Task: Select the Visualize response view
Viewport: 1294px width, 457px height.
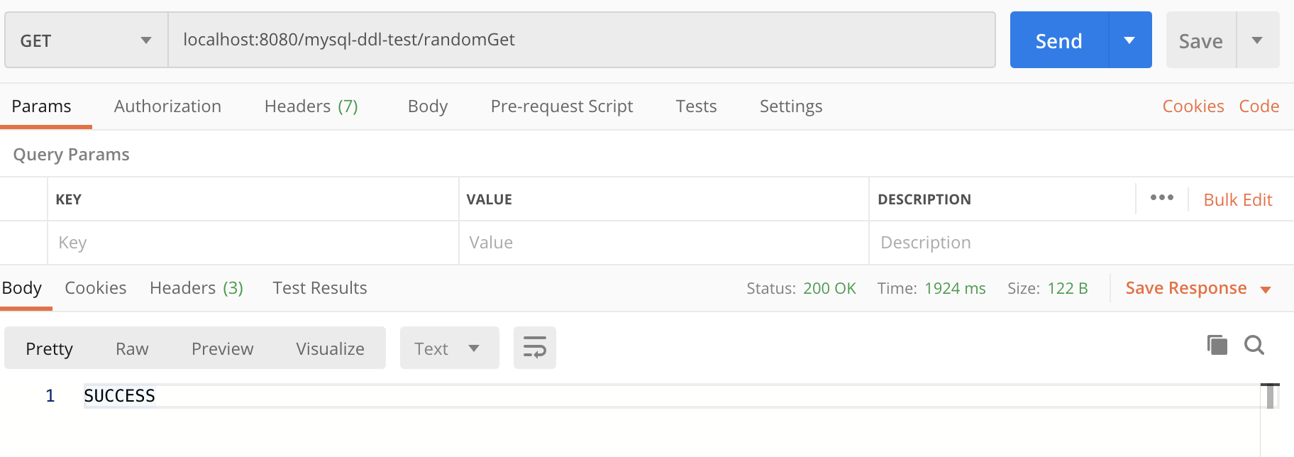Action: [x=330, y=348]
